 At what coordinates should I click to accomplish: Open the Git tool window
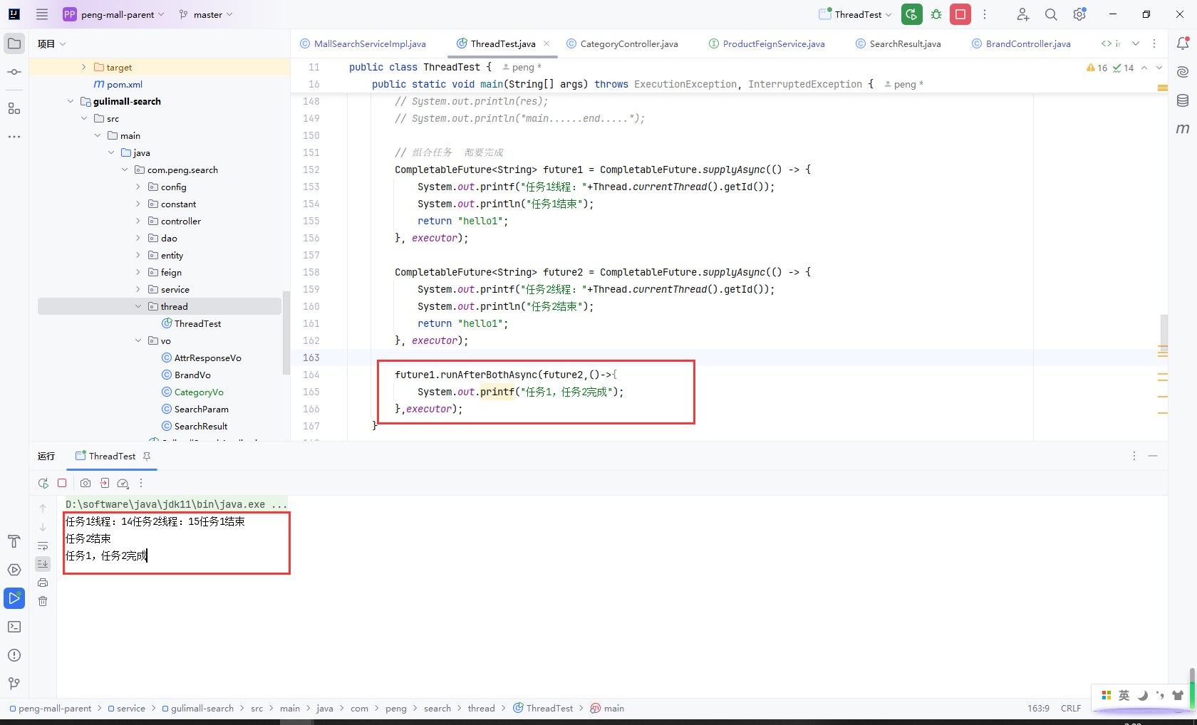pyautogui.click(x=14, y=684)
